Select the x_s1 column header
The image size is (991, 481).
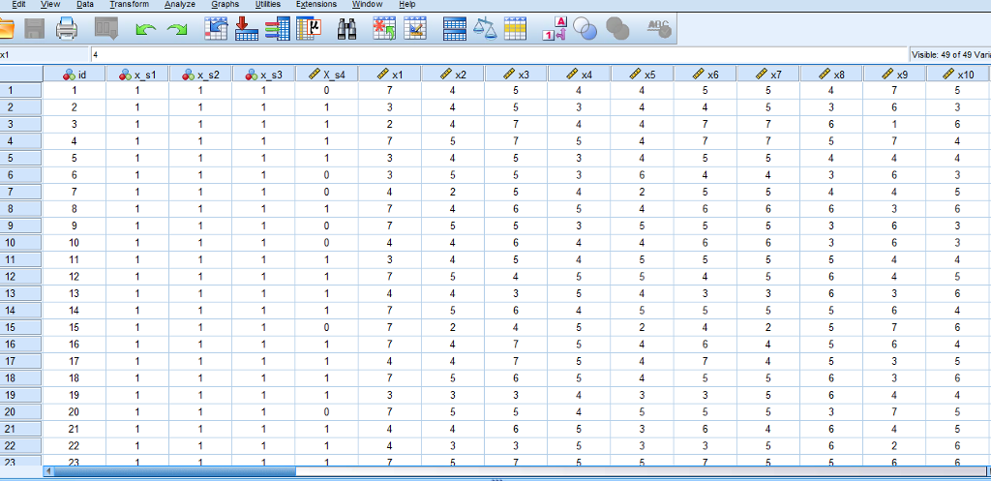pos(137,74)
